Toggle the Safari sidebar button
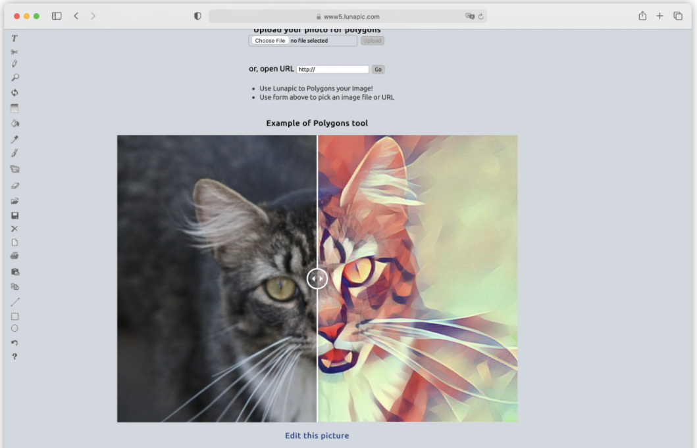The image size is (697, 448). pos(57,16)
